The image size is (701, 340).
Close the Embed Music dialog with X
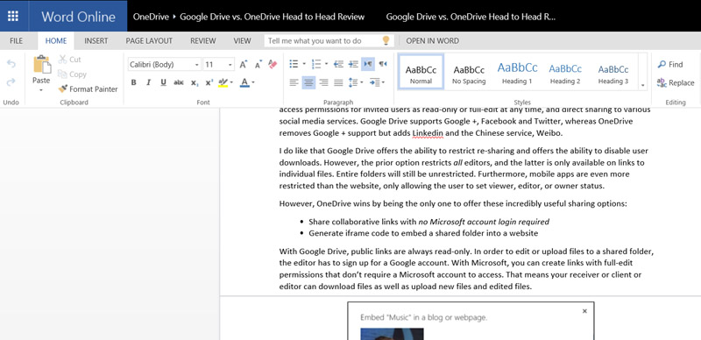[584, 311]
